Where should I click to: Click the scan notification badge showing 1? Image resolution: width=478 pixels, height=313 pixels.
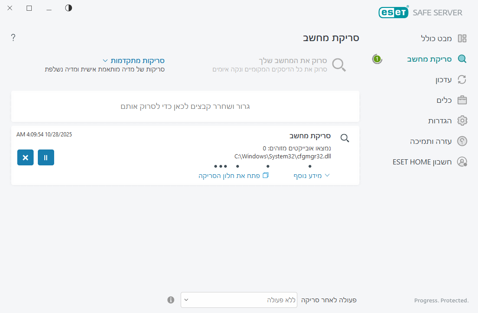pos(377,59)
